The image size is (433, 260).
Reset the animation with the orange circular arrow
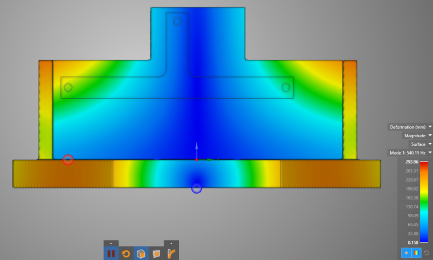point(126,253)
